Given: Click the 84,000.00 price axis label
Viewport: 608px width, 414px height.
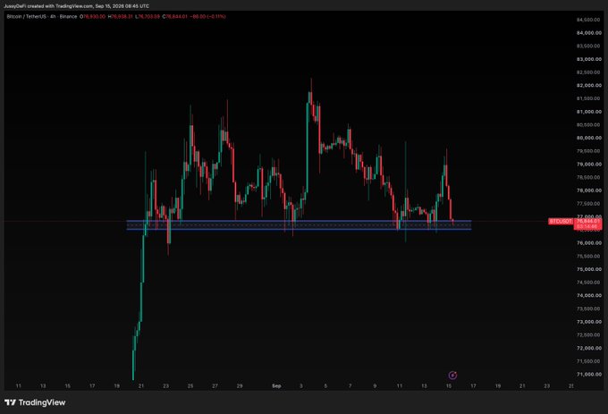Looking at the screenshot, I should click(589, 33).
